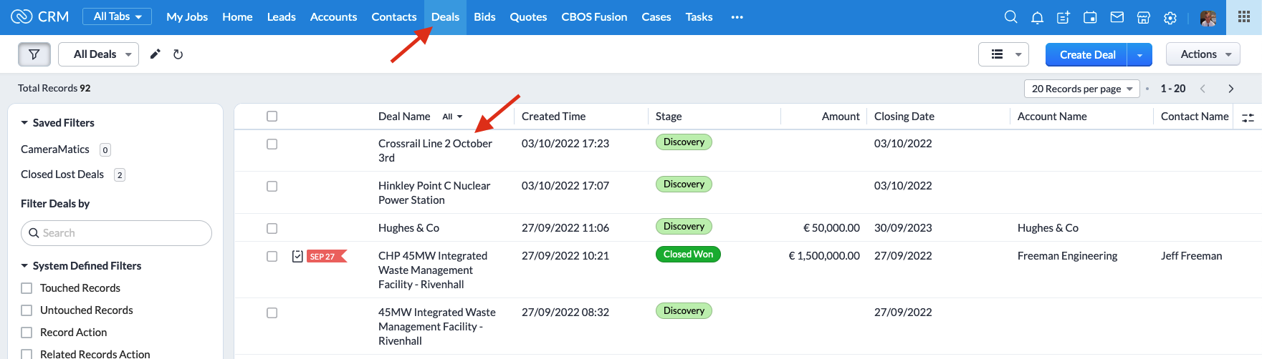Go to previous page arrow

click(x=1203, y=89)
